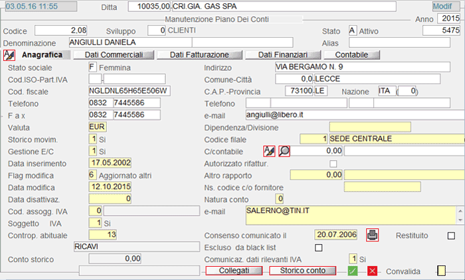This screenshot has height=280, width=465.
Task: Click the edit icon next to C/contabile
Action: point(269,151)
